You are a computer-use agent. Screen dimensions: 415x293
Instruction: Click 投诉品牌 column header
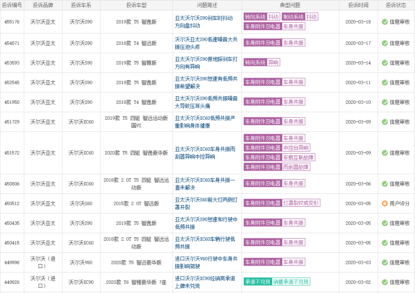[43, 5]
